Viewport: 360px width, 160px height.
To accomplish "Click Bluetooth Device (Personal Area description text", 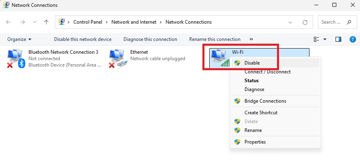I will 65,65.
